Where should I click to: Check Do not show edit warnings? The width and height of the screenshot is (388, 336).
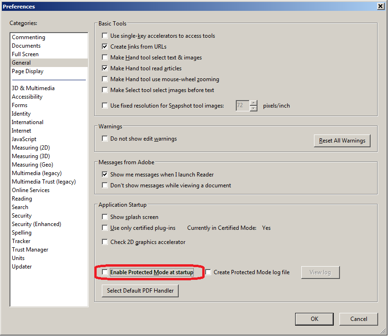coord(105,138)
